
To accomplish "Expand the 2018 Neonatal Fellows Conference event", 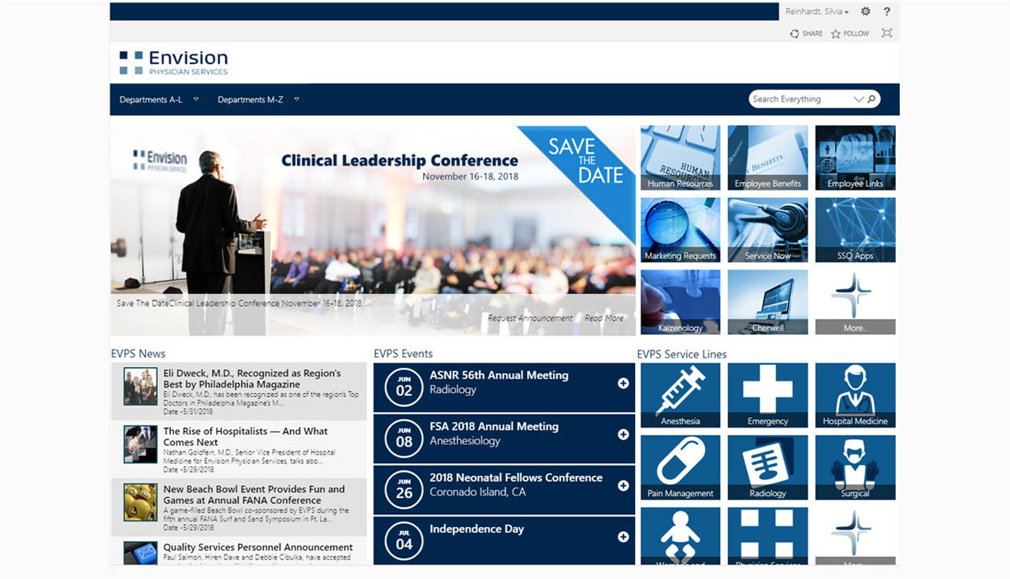I will point(623,486).
